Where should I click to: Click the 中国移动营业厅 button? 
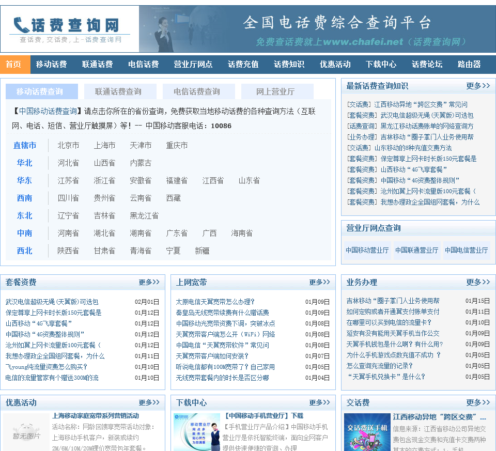pyautogui.click(x=367, y=250)
